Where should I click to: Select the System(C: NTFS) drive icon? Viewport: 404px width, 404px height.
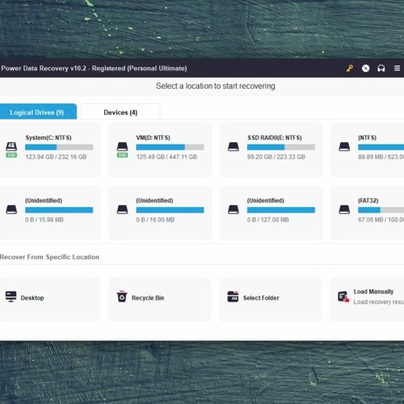pyautogui.click(x=11, y=146)
